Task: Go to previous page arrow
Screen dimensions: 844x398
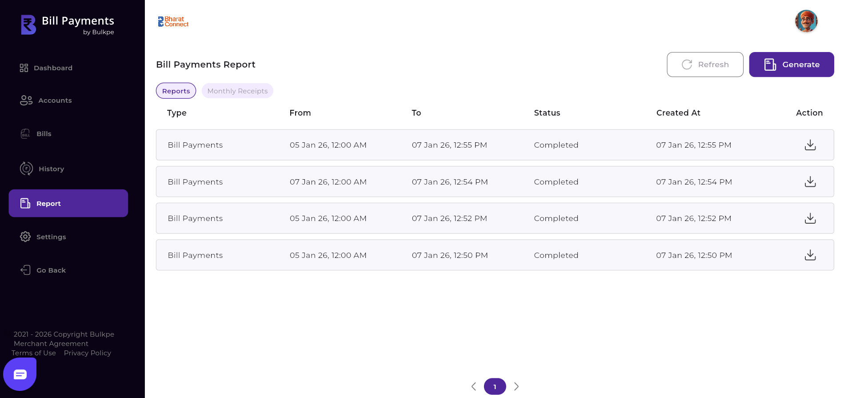Action: (x=474, y=386)
